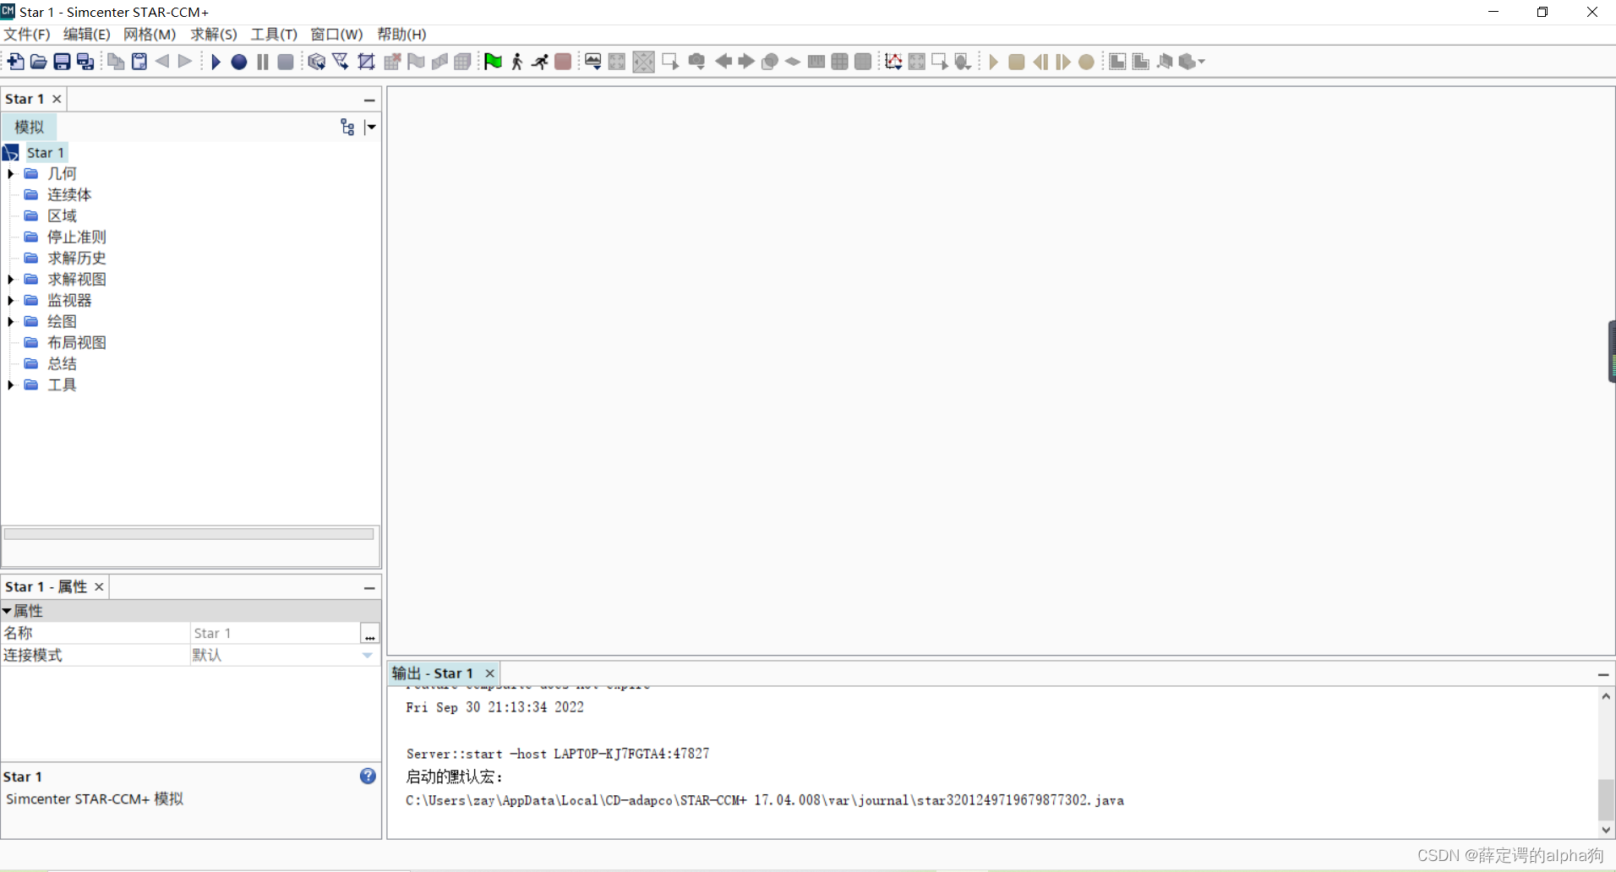Screen dimensions: 1616x872
Task: Click the Previous View left arrow icon
Action: coord(723,62)
